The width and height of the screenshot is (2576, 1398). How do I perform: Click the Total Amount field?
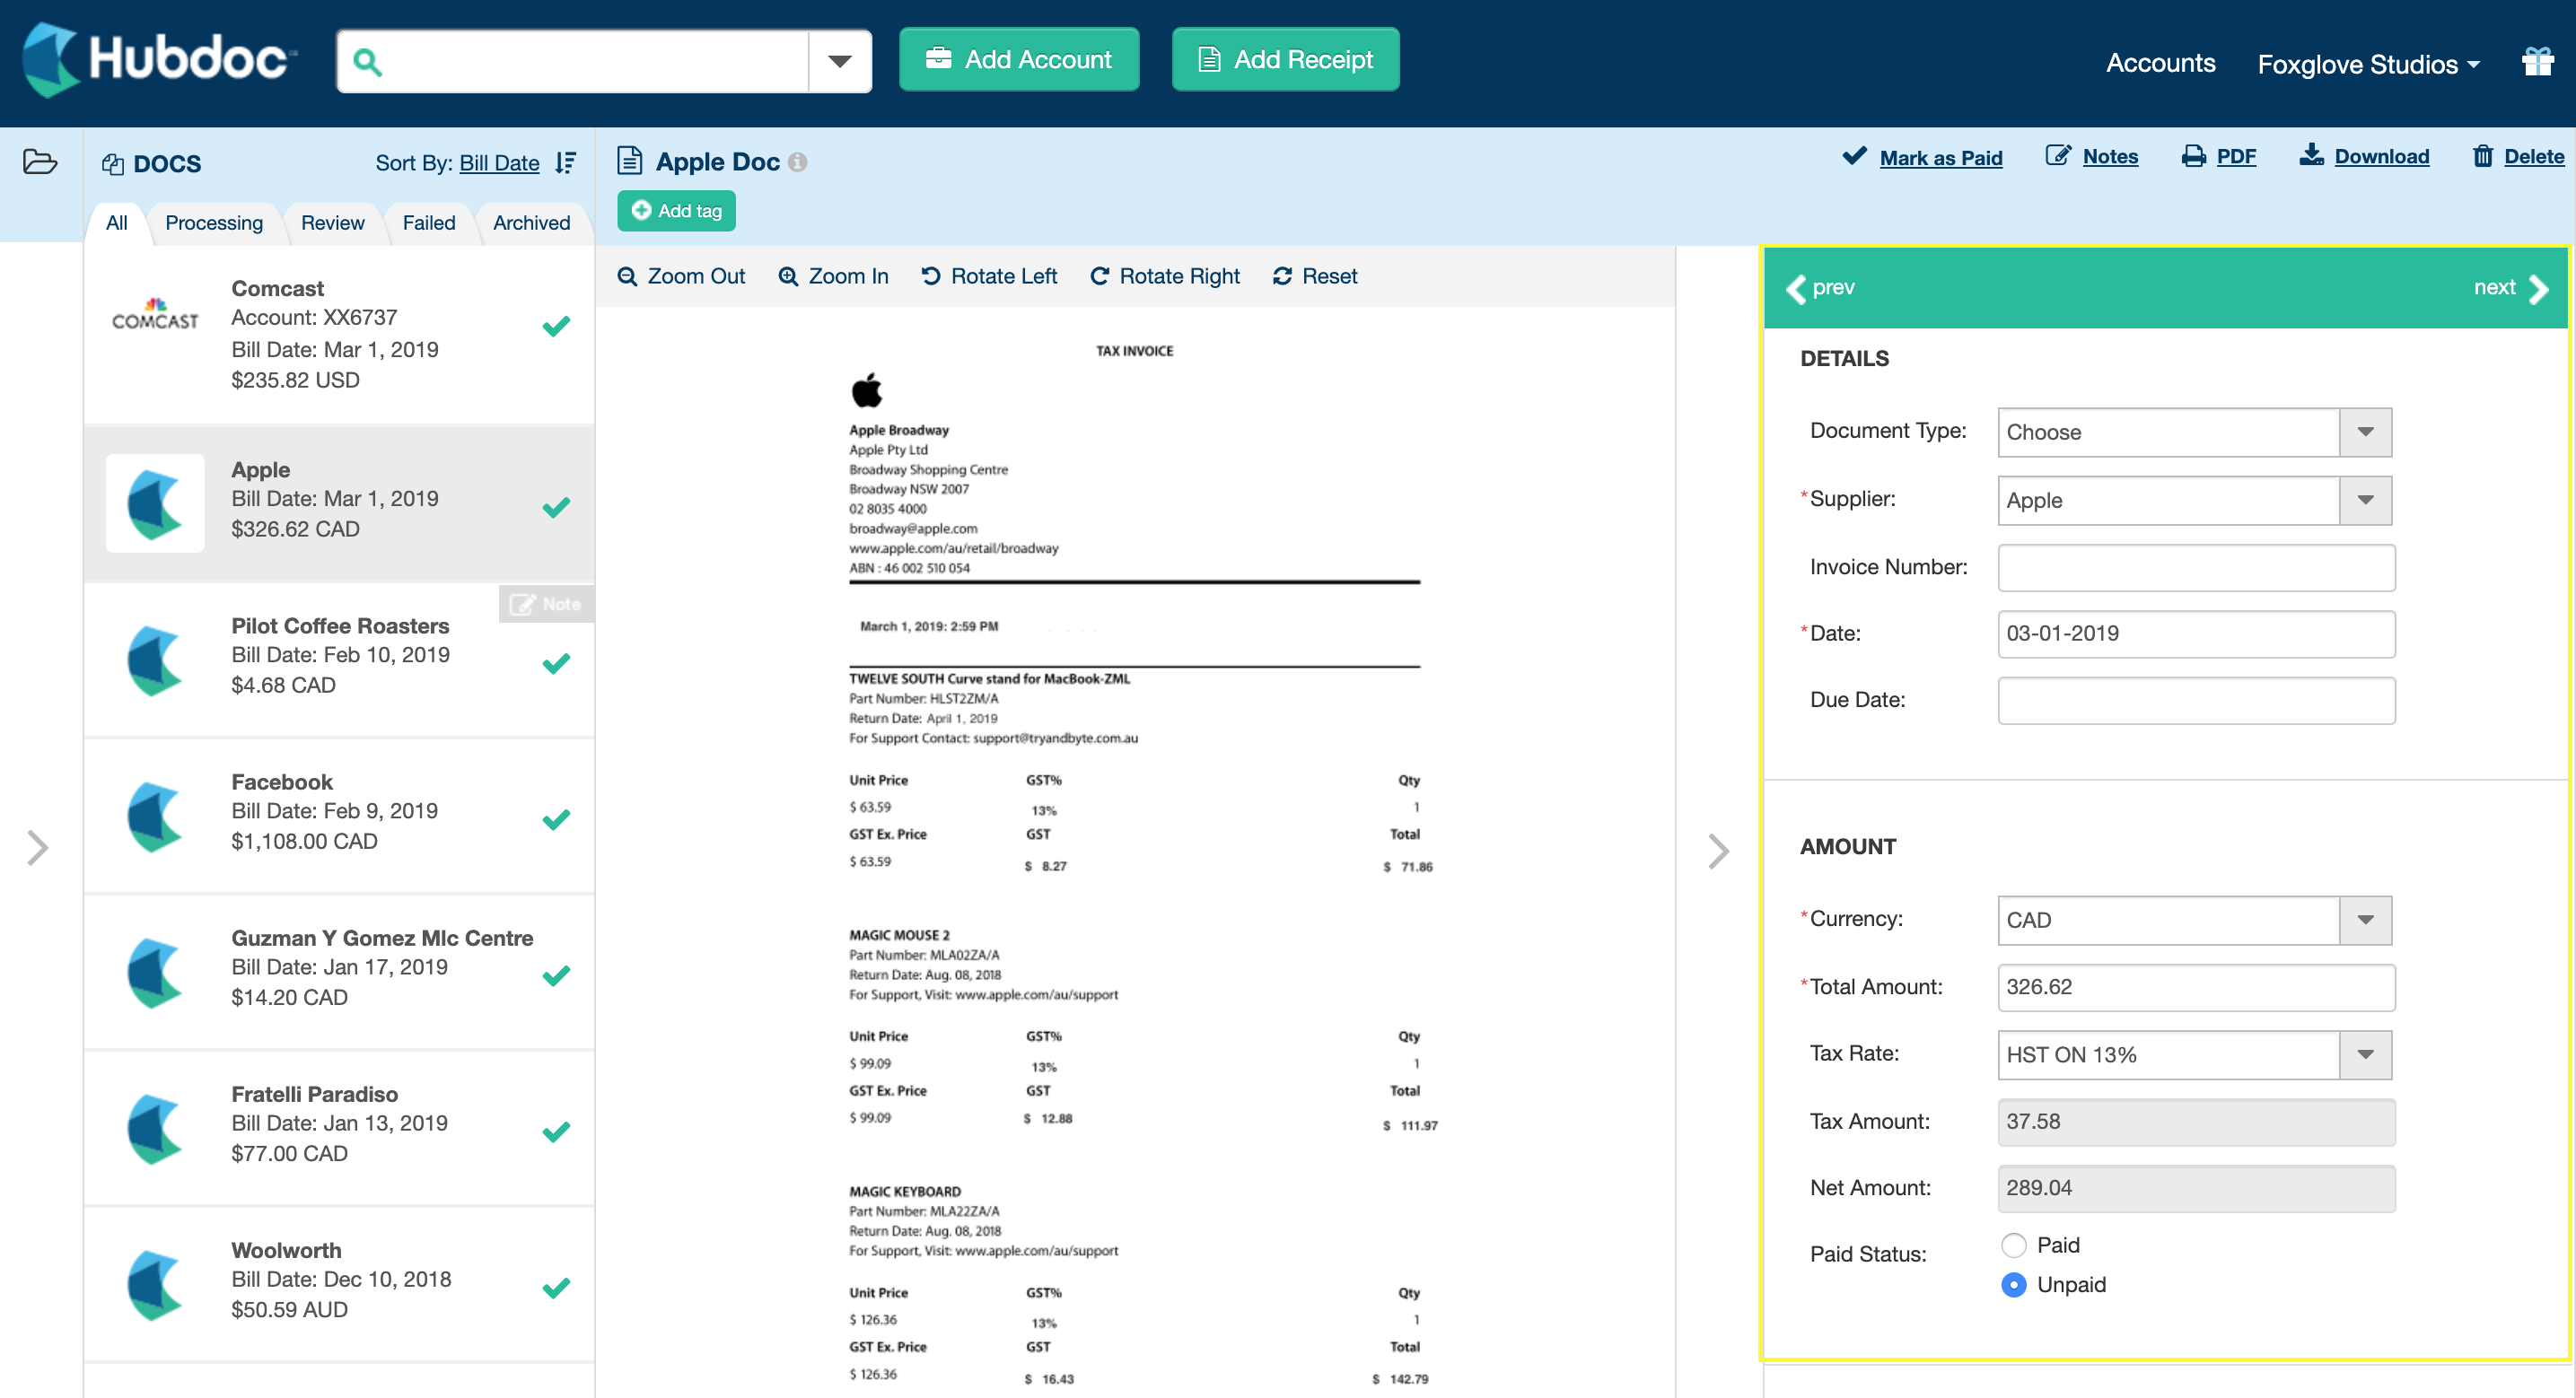click(2196, 987)
